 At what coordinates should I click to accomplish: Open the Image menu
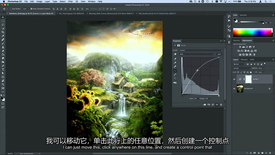coord(39,1)
